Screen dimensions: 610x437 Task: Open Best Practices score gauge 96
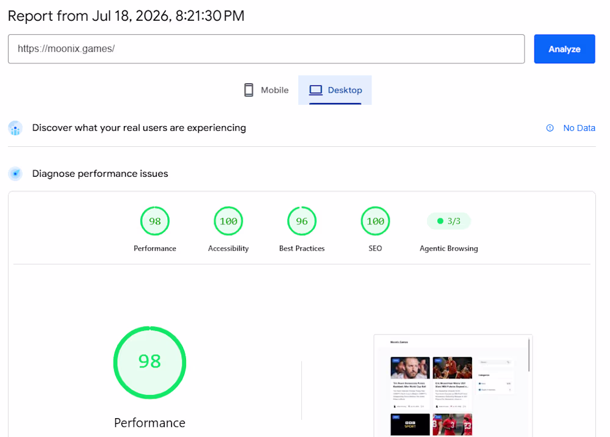click(302, 221)
